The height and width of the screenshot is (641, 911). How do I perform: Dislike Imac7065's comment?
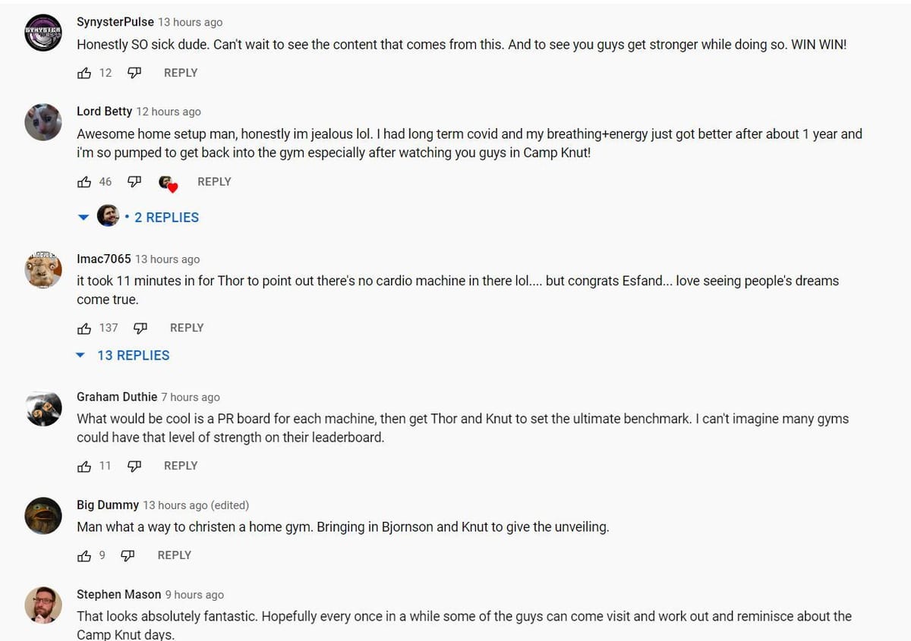click(x=140, y=328)
